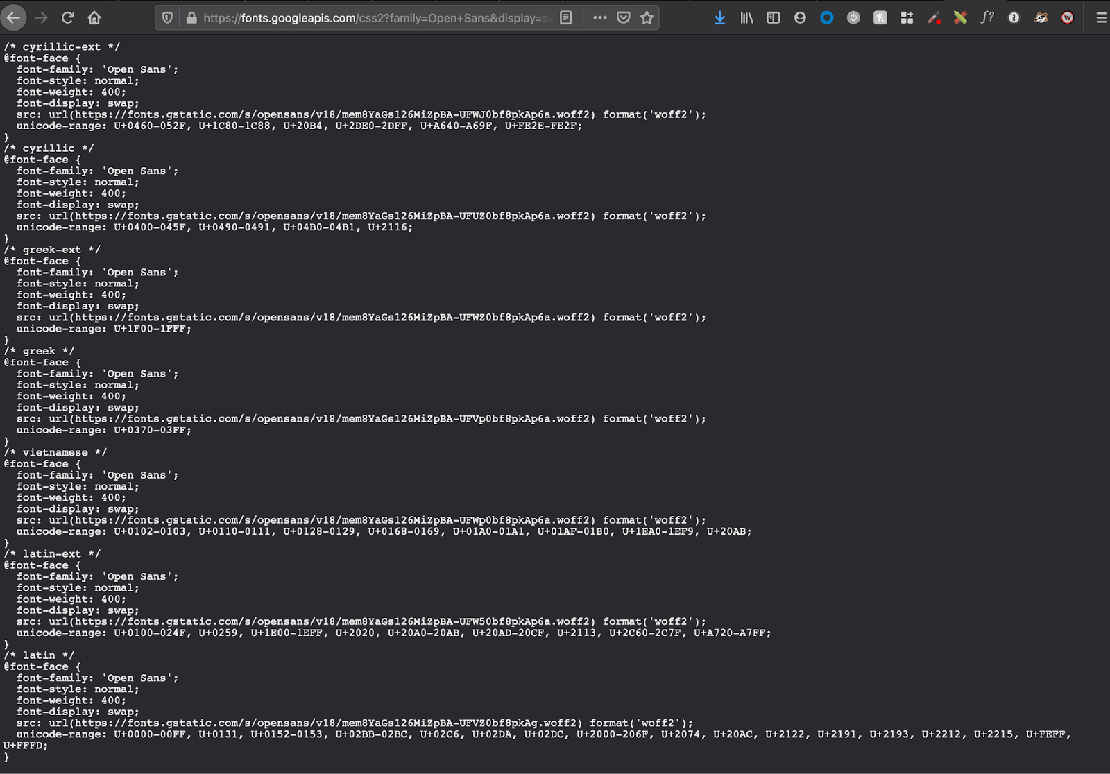Open the Firefox account avatar icon
This screenshot has height=774, width=1110.
tap(800, 18)
